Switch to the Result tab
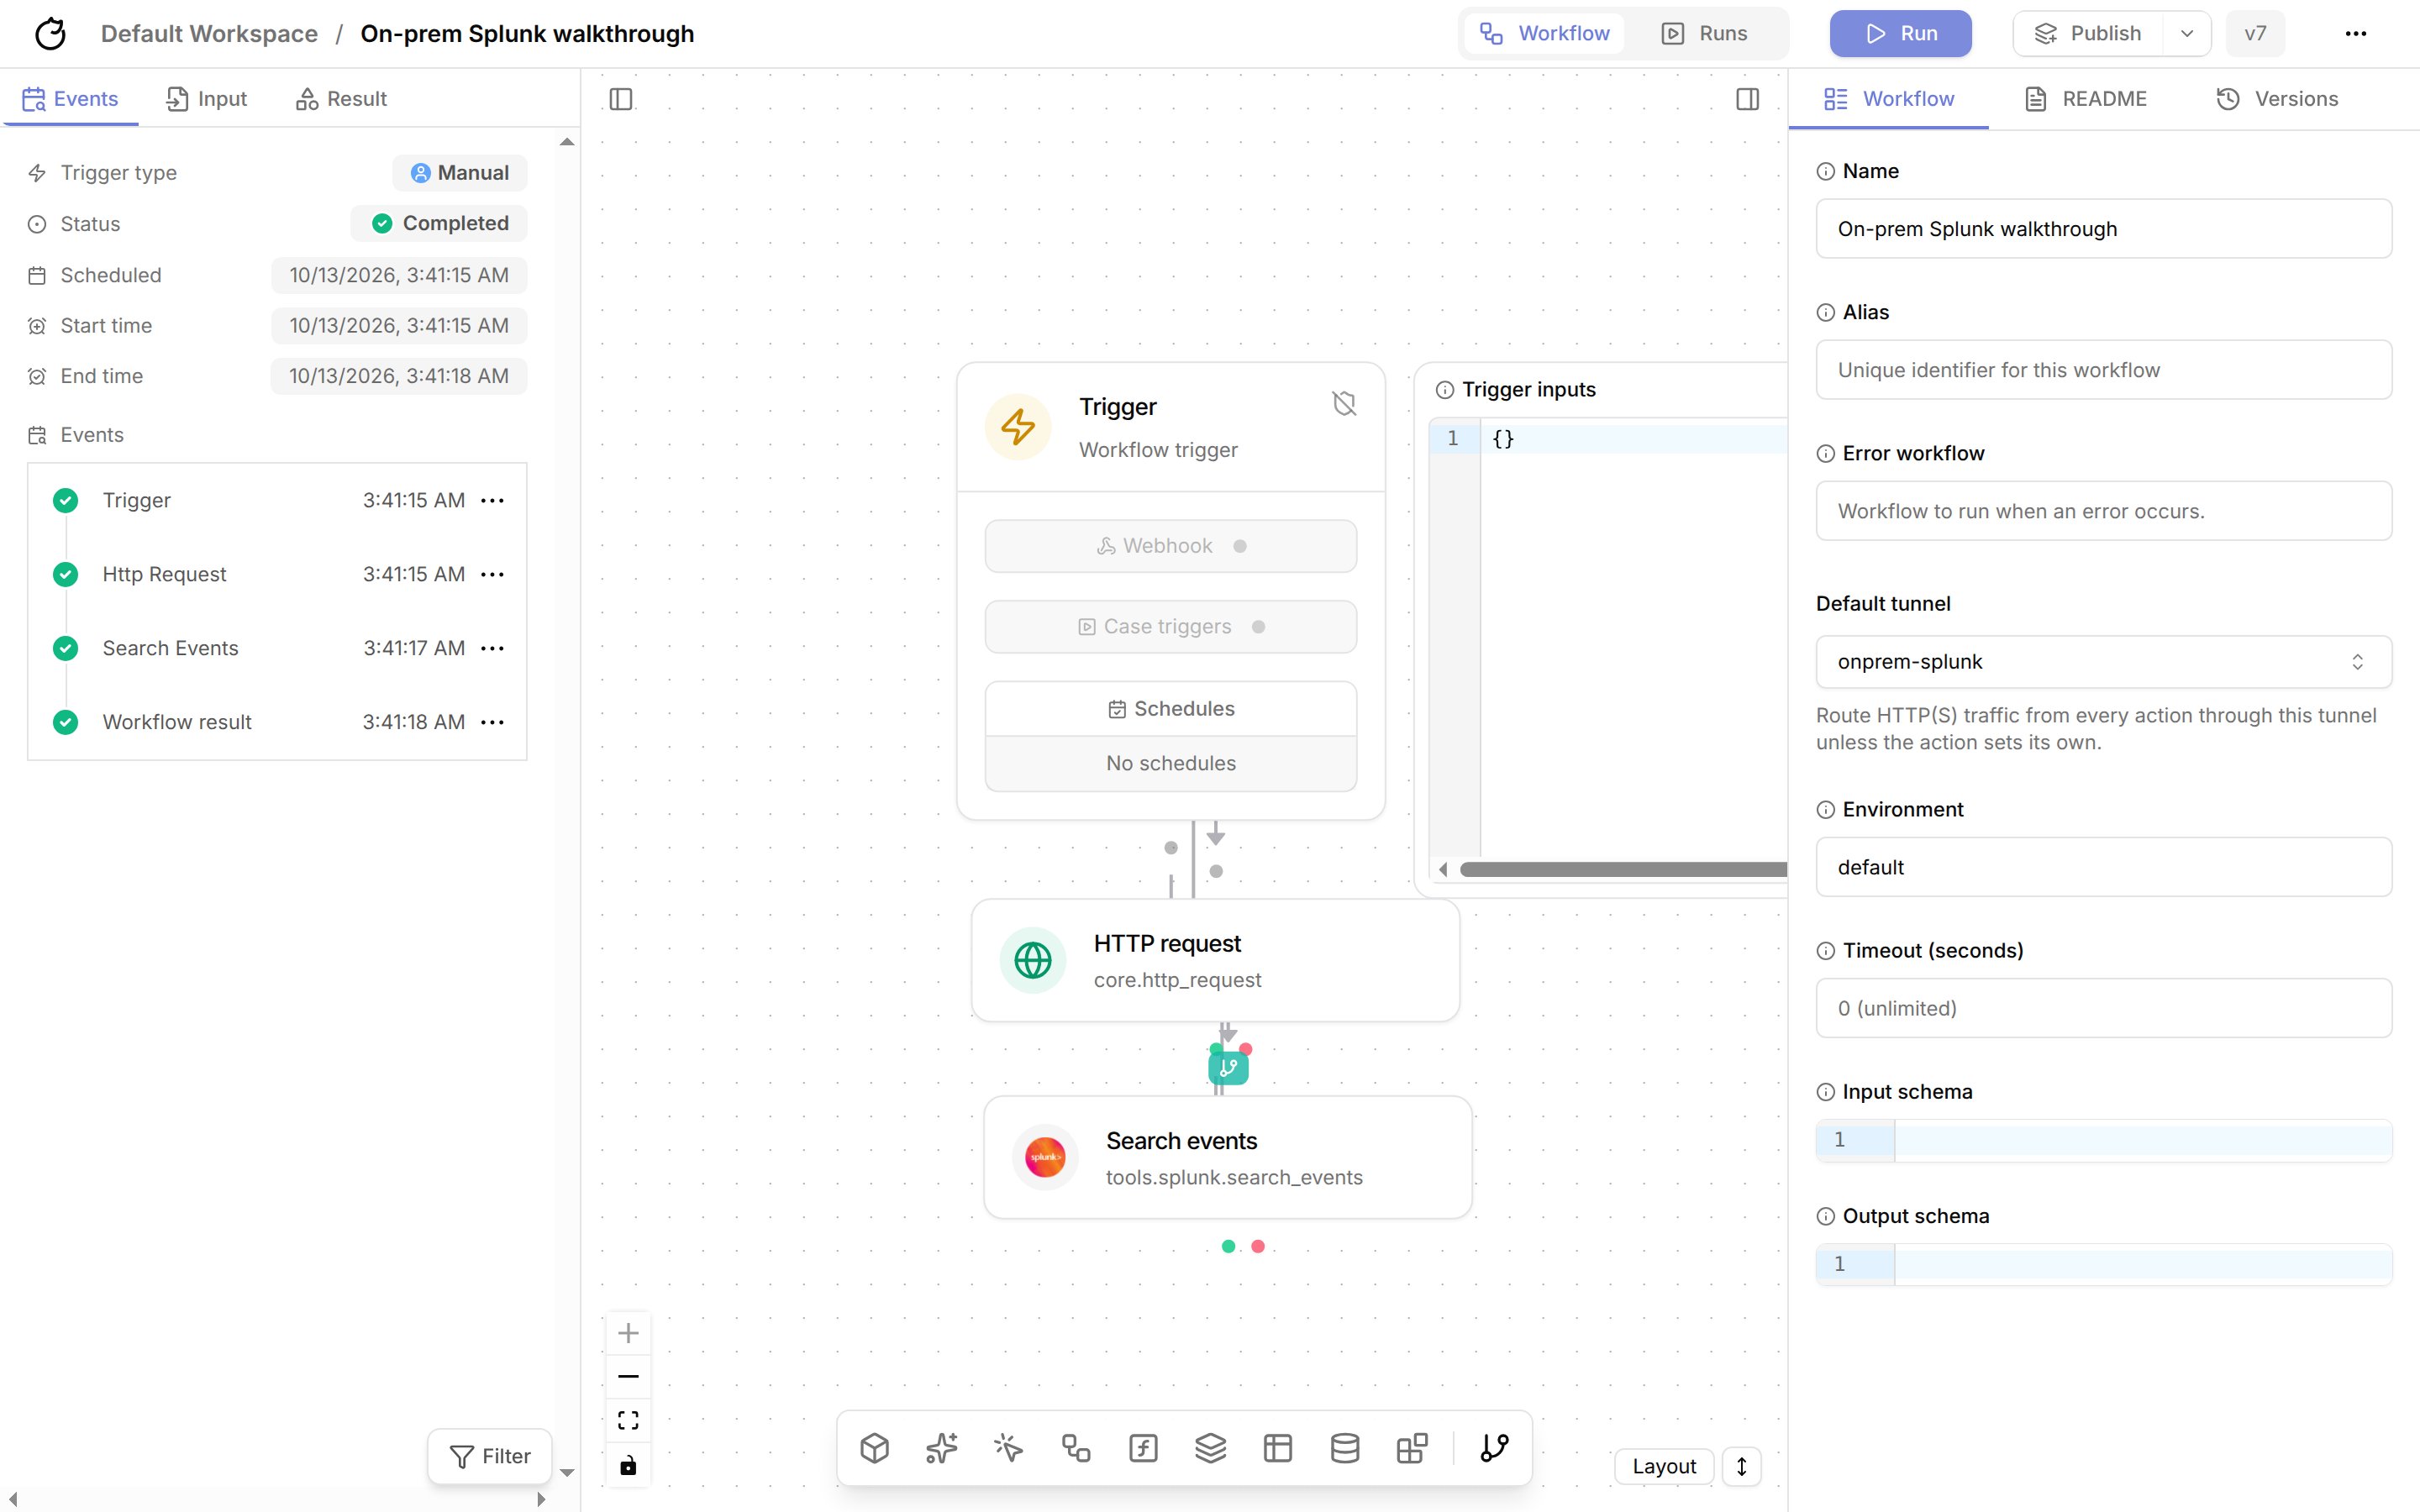This screenshot has width=2420, height=1512. (342, 99)
